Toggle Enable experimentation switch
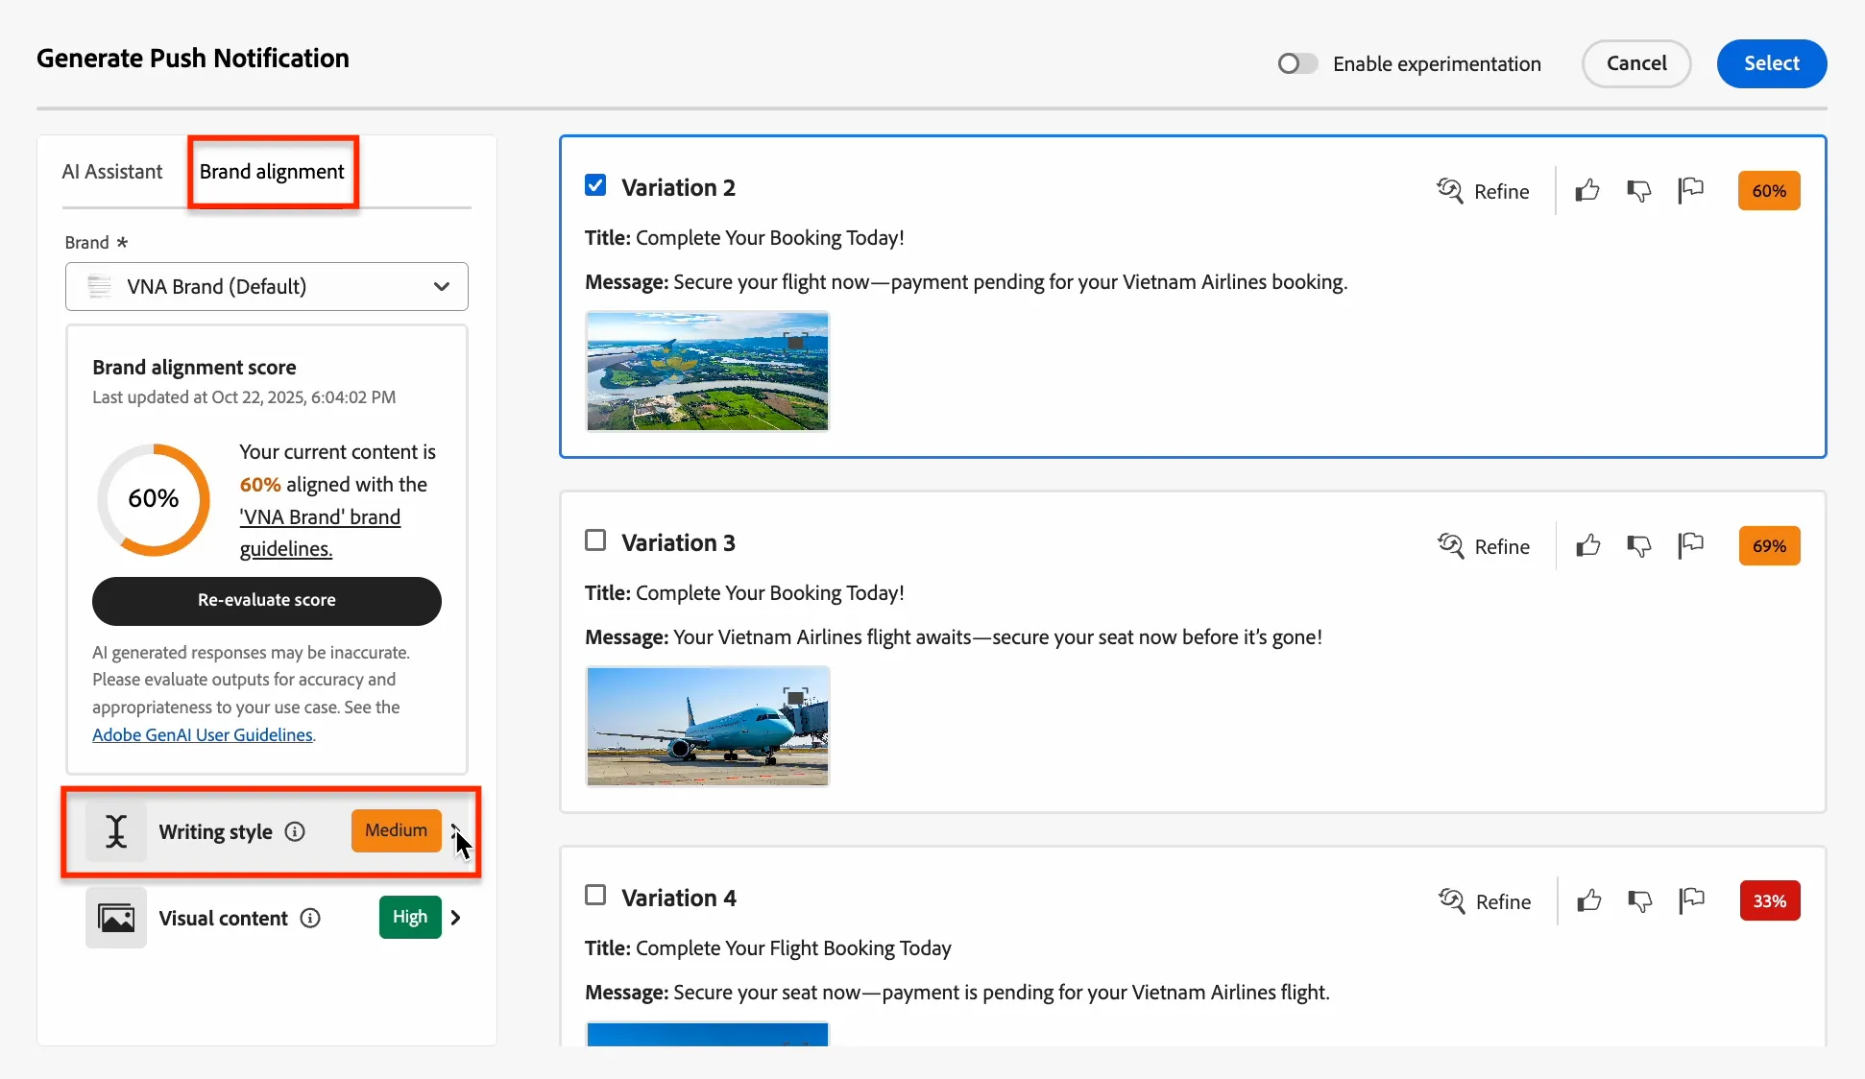This screenshot has width=1865, height=1079. click(1297, 63)
